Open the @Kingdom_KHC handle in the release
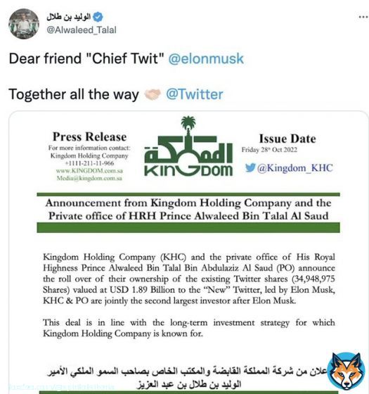369x394 pixels. pyautogui.click(x=294, y=168)
